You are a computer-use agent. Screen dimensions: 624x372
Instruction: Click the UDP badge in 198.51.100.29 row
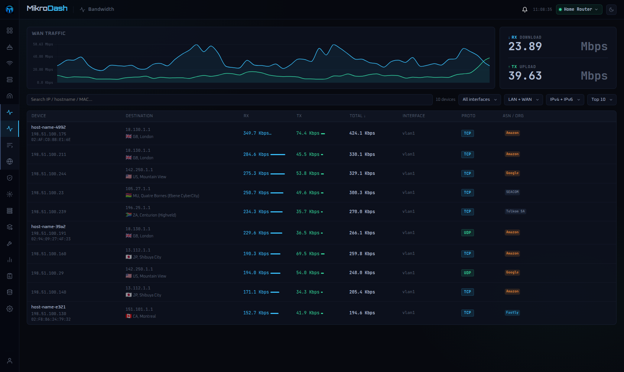tap(467, 273)
